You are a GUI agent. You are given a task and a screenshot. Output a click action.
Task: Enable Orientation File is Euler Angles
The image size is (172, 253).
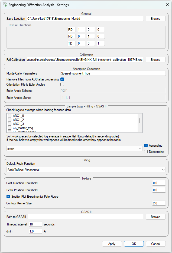62,85
